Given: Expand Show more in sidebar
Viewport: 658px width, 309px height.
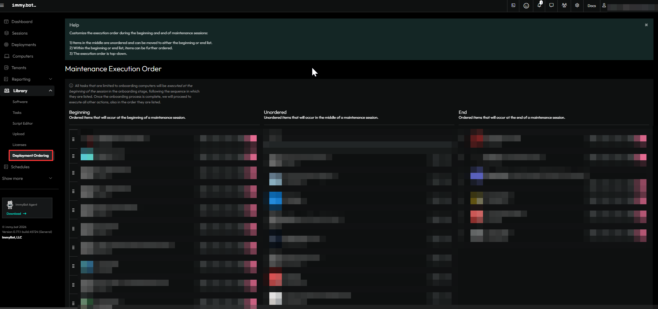Looking at the screenshot, I should tap(27, 178).
